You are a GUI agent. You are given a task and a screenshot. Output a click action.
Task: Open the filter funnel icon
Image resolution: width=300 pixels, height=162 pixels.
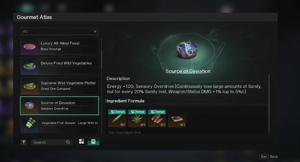point(24,142)
